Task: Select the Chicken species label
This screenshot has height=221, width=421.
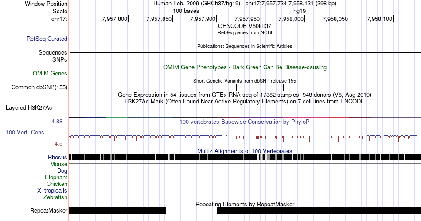Action: pos(57,184)
